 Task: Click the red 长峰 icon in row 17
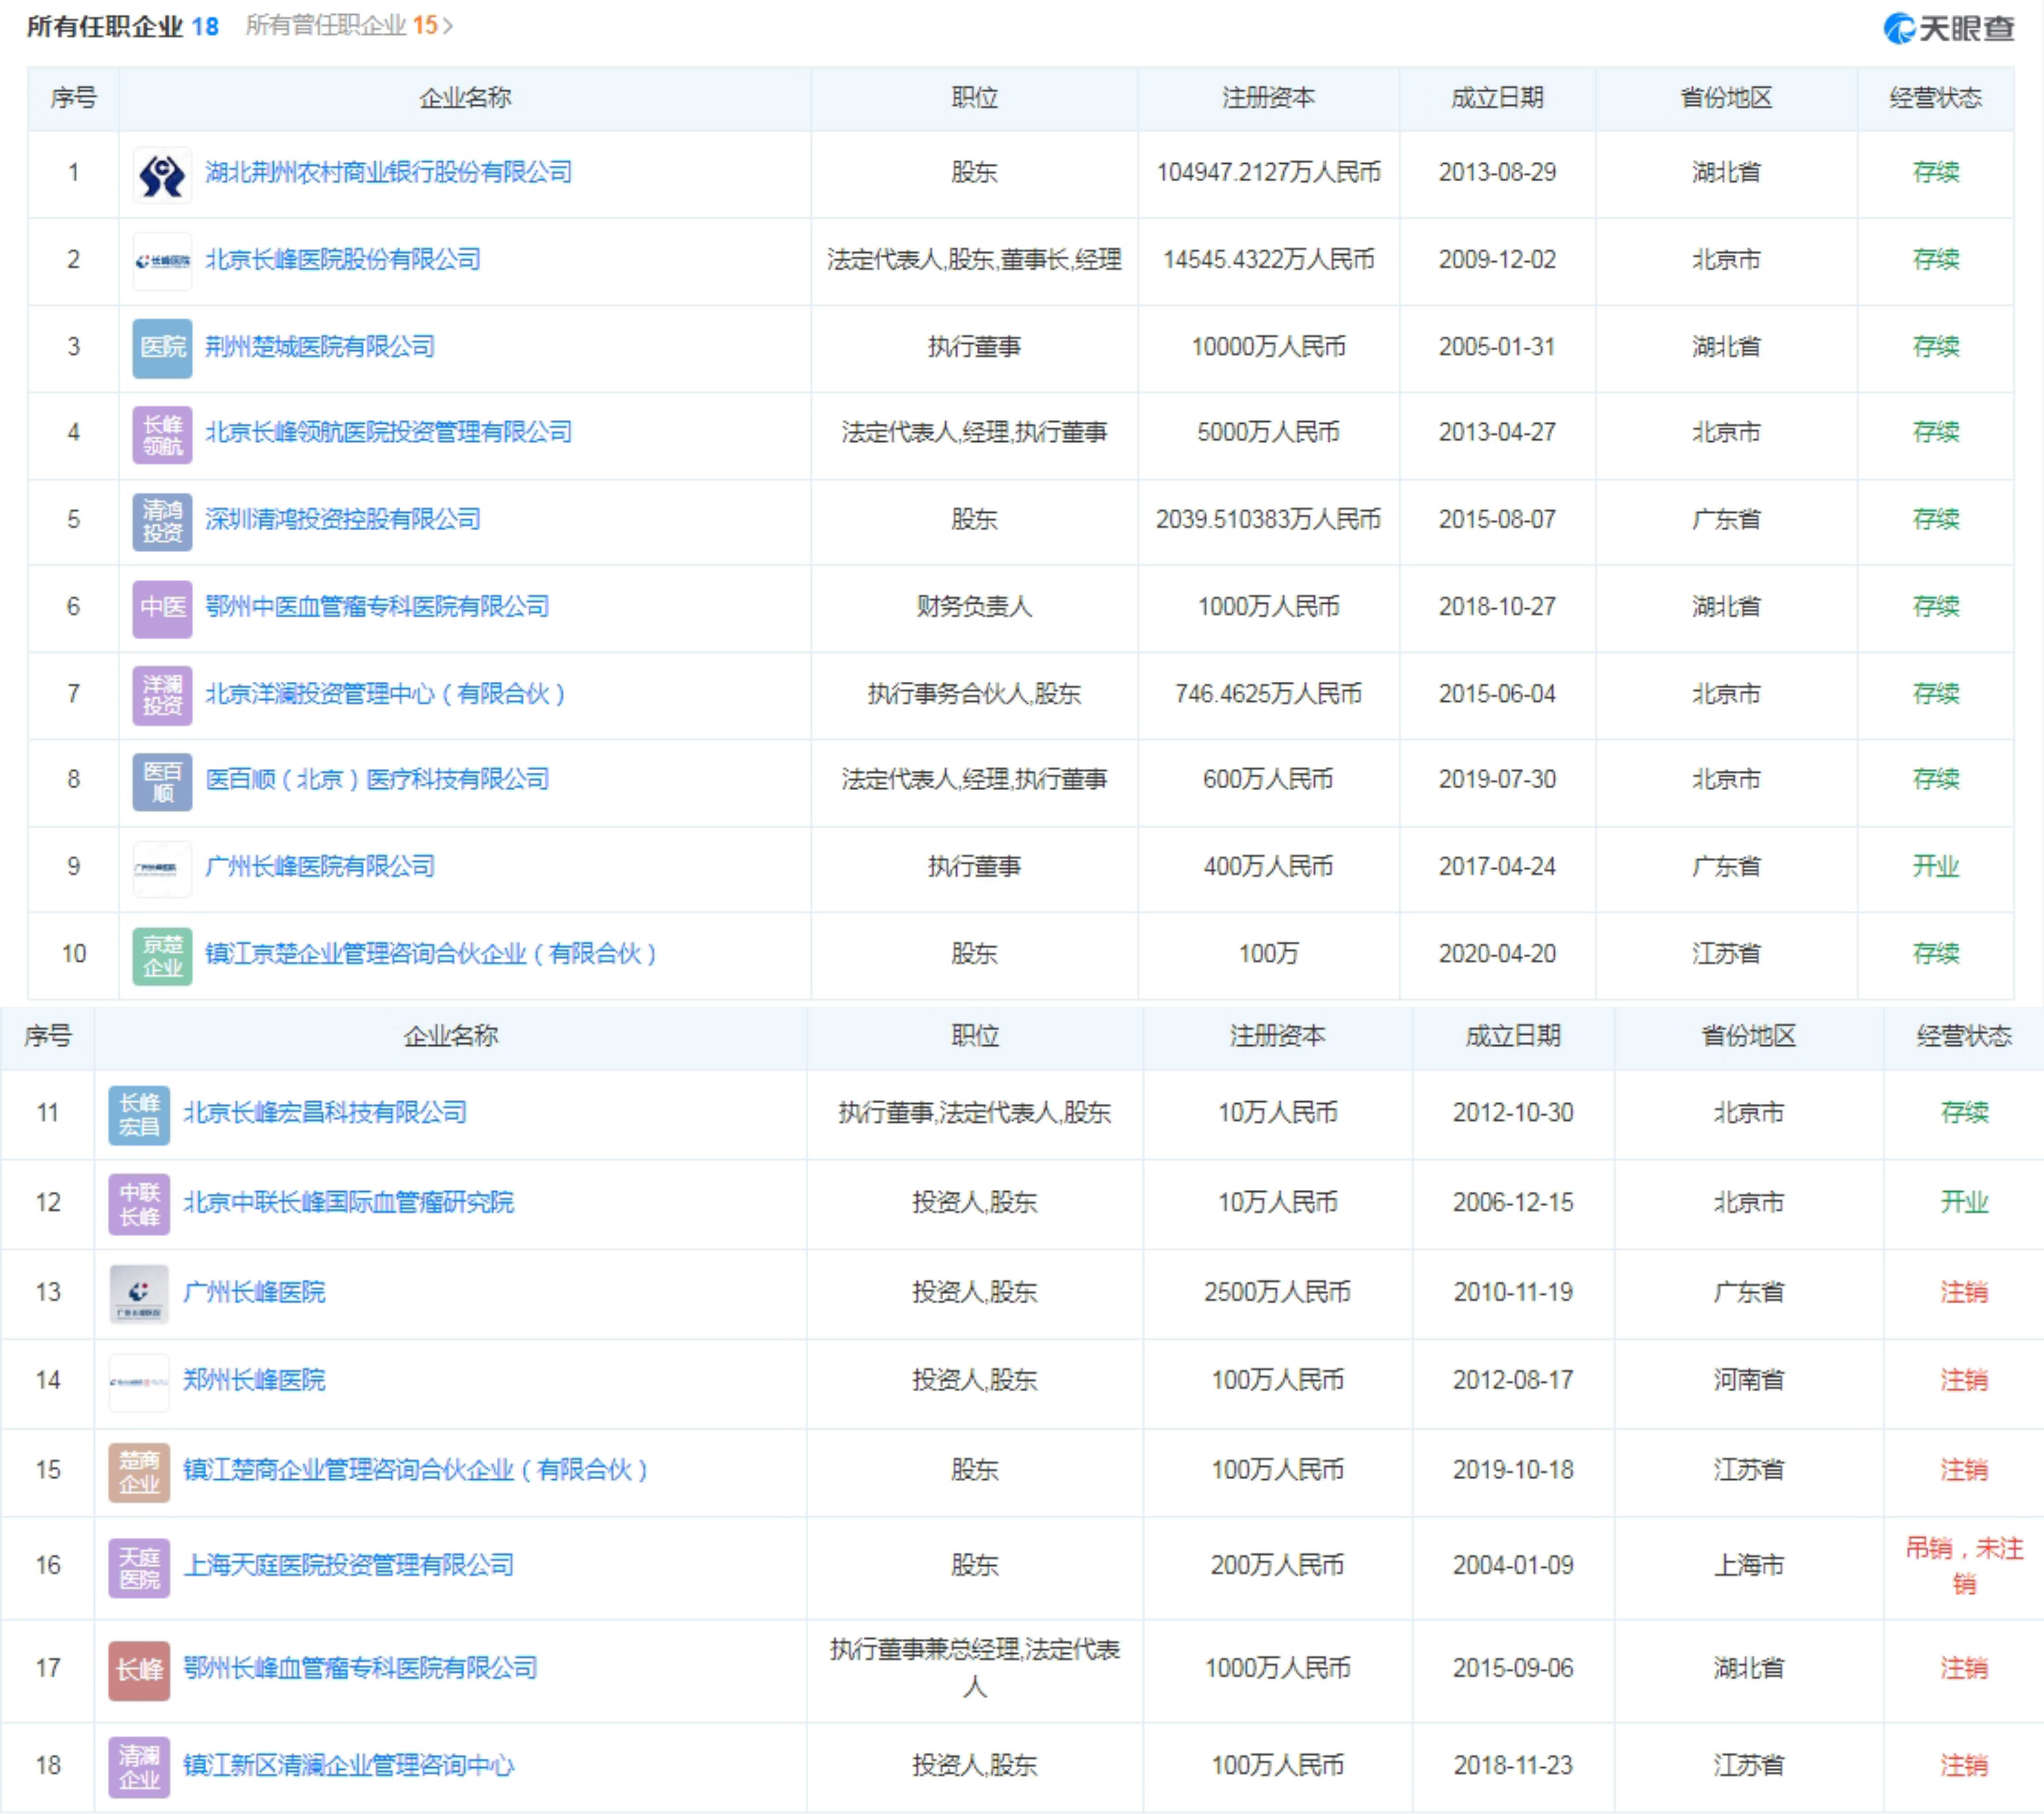tap(139, 1670)
